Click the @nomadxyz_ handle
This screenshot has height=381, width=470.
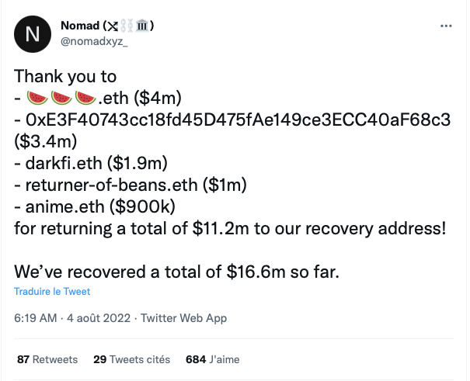point(94,41)
